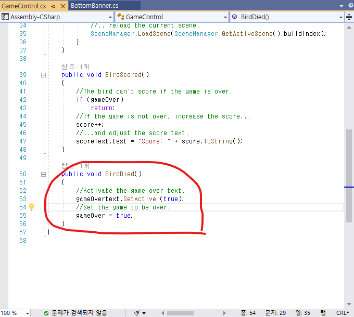Click the "Score: " string literal
The width and height of the screenshot is (354, 317).
(x=154, y=141)
